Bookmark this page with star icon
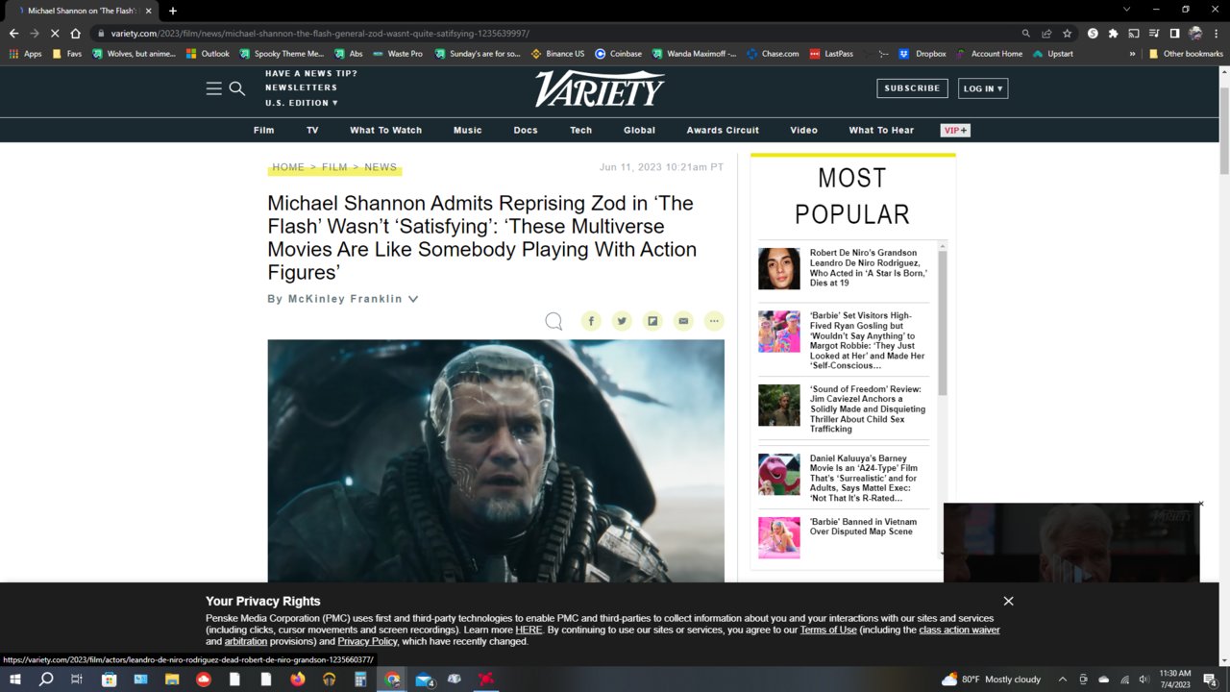The image size is (1230, 692). click(x=1067, y=33)
